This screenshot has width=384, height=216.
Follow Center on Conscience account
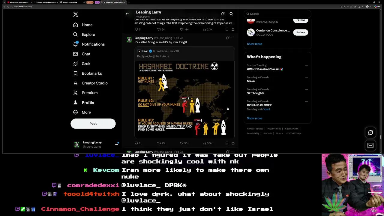(301, 32)
